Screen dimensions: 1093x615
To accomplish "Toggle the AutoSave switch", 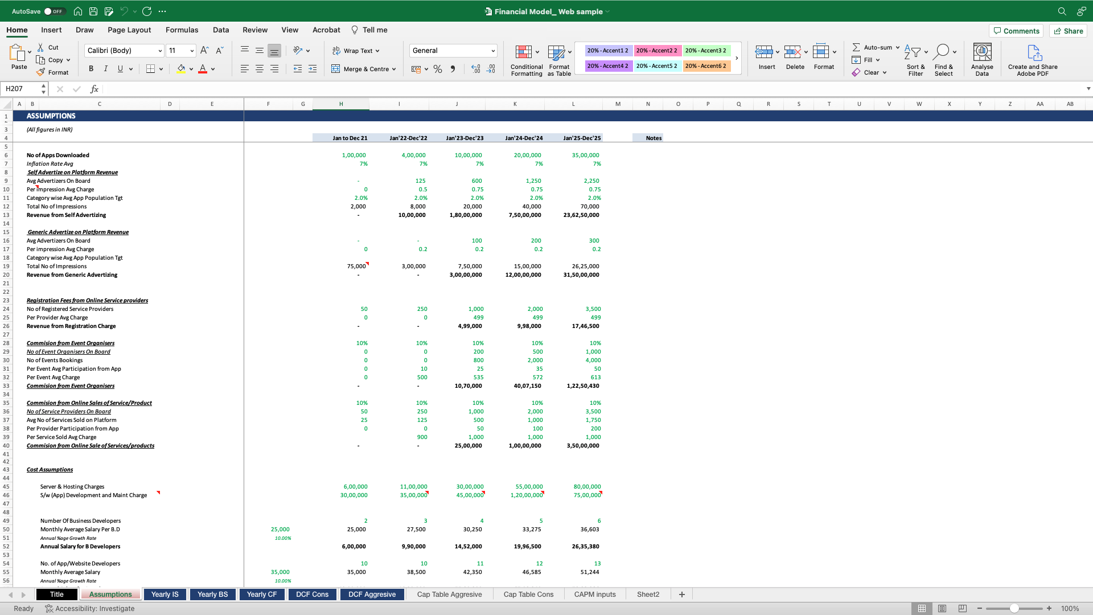I will point(55,11).
